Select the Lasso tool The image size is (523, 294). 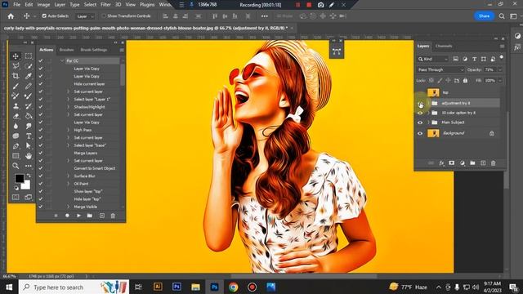tap(16, 66)
